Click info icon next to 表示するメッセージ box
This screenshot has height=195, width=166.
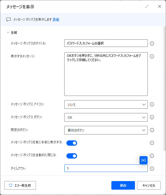[152, 56]
